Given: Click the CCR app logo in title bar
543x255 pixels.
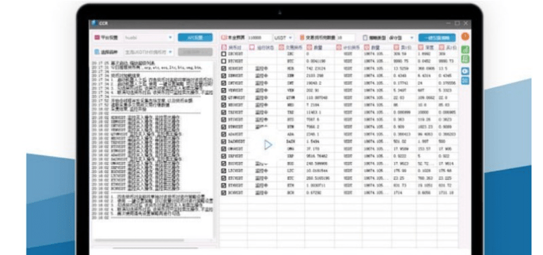Looking at the screenshot, I should (x=94, y=24).
